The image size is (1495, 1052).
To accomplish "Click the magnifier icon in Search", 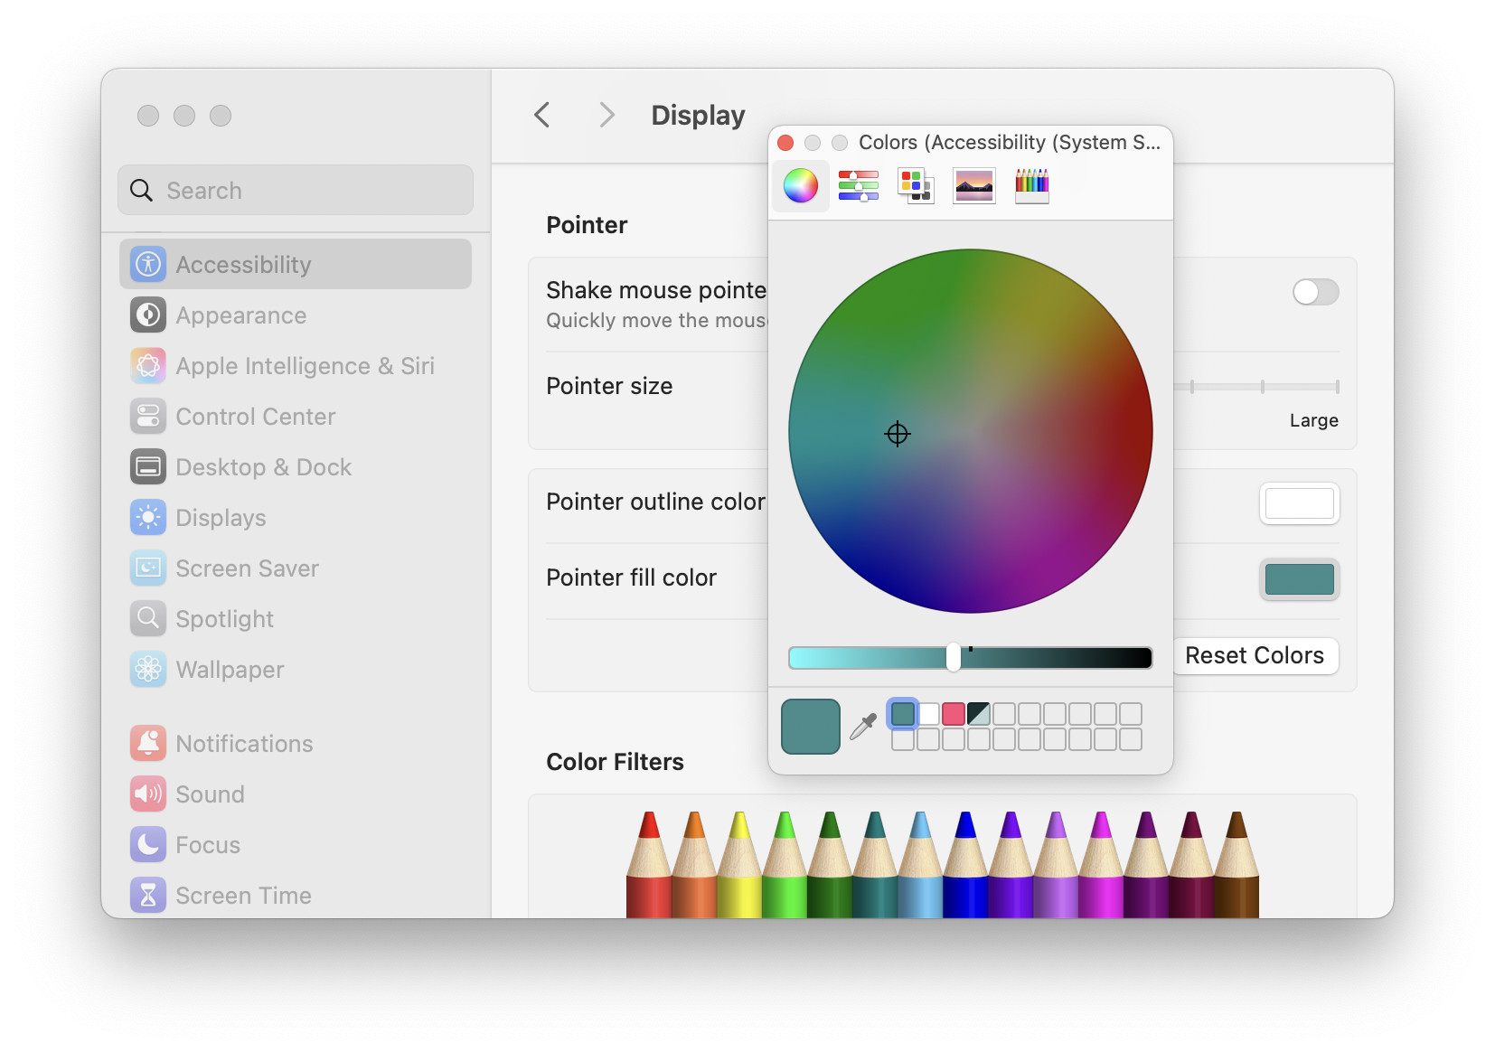I will (x=141, y=190).
